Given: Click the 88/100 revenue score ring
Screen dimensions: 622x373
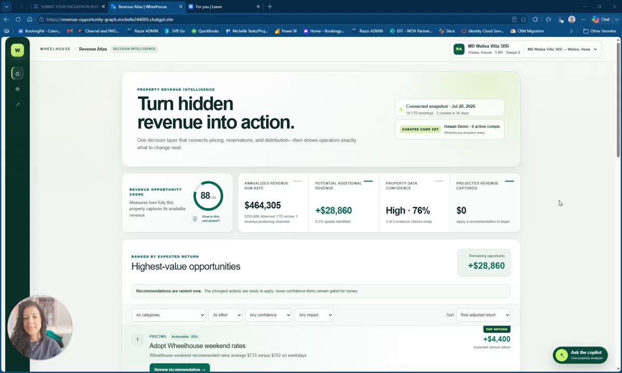Looking at the screenshot, I should (208, 196).
